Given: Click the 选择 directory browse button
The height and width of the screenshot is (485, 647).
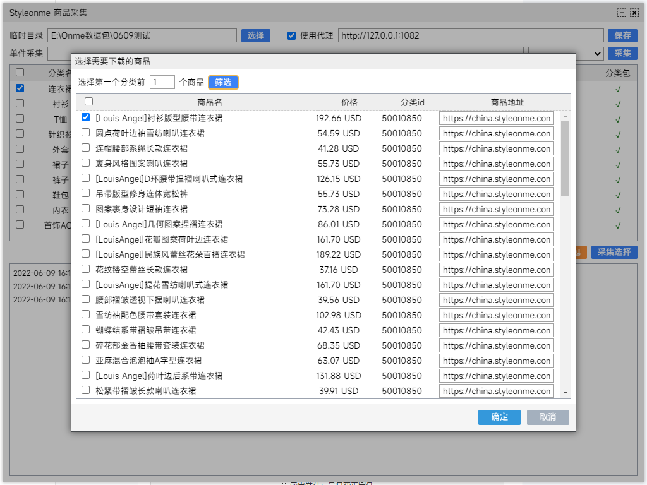Looking at the screenshot, I should [x=256, y=35].
